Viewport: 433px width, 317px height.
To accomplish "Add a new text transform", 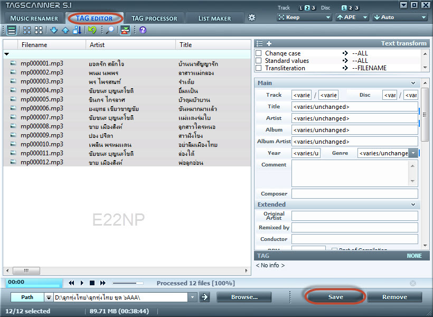I will tap(269, 44).
